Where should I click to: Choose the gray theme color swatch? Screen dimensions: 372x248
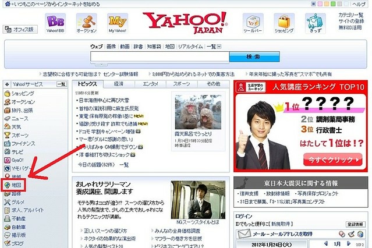click(340, 4)
